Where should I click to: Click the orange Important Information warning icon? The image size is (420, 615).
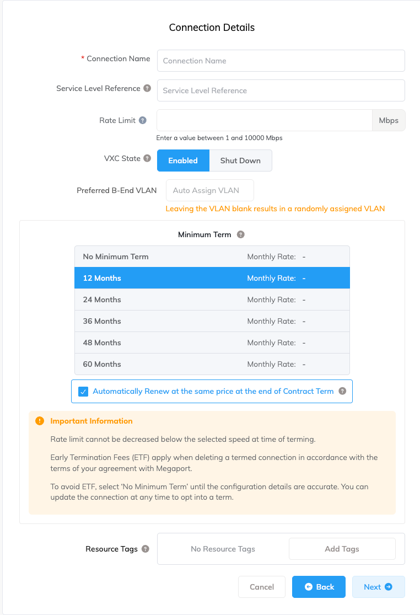40,421
